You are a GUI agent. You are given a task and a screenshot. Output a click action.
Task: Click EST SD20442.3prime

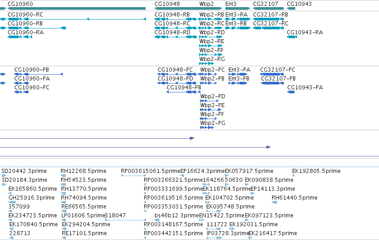(24, 171)
